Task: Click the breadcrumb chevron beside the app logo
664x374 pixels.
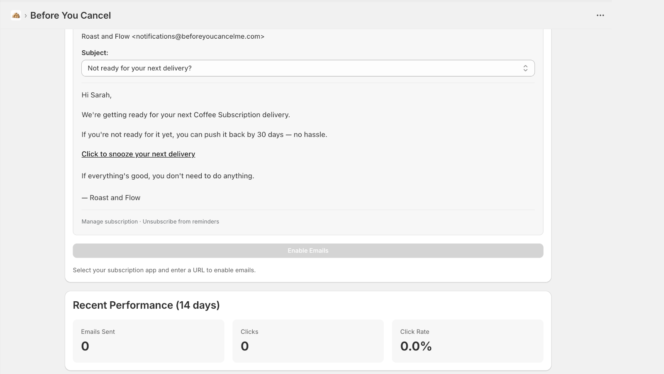Action: tap(26, 16)
